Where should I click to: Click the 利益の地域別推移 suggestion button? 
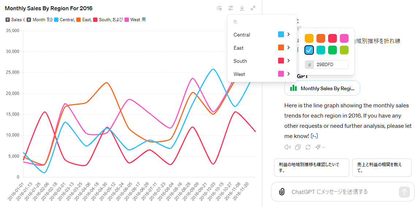(x=311, y=168)
